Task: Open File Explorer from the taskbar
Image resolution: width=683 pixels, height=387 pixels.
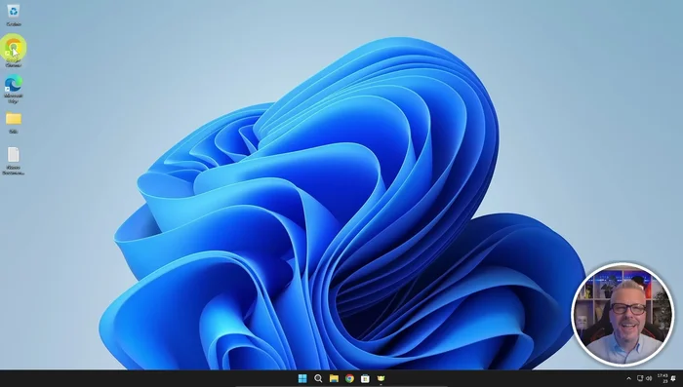Action: (x=334, y=378)
